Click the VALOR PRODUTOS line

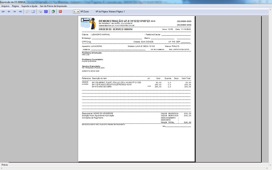click(x=176, y=114)
